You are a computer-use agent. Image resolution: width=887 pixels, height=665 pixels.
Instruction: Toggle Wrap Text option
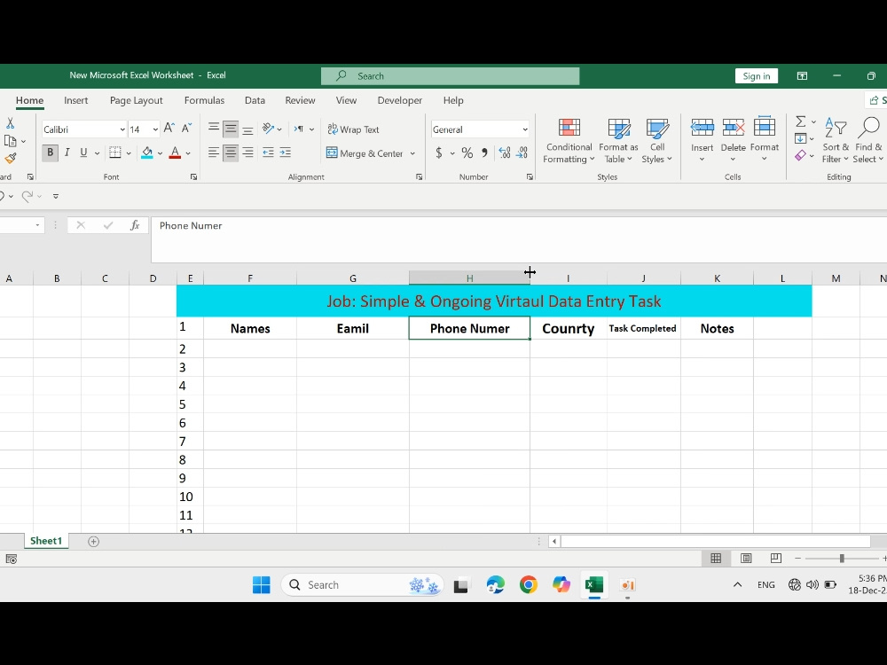pyautogui.click(x=353, y=129)
